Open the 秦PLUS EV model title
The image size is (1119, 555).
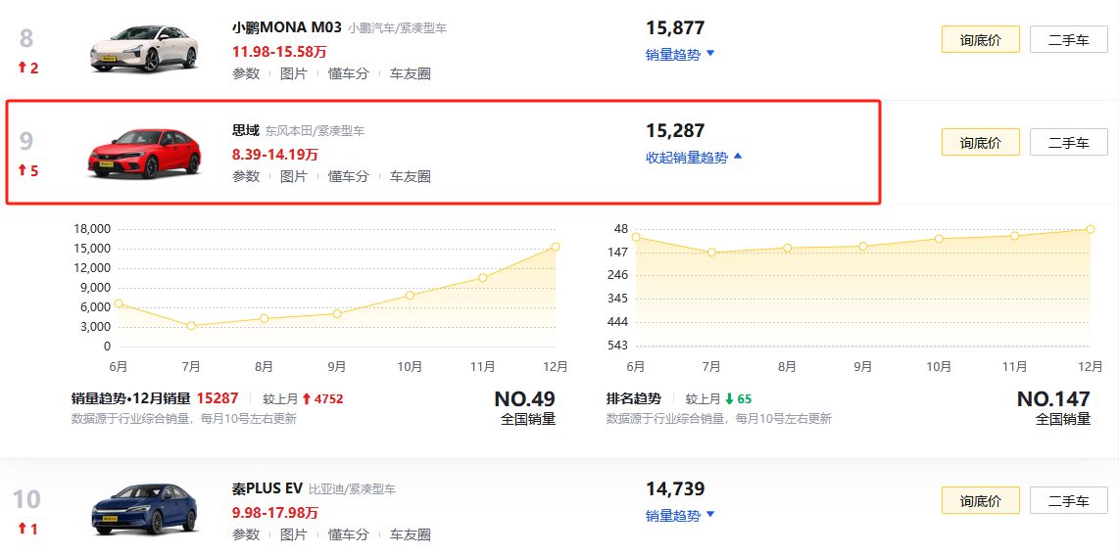pyautogui.click(x=267, y=488)
